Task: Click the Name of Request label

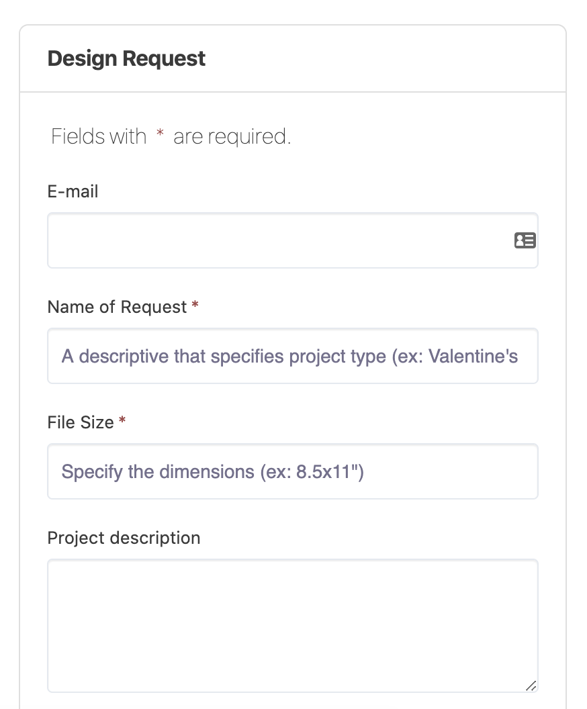Action: (116, 306)
